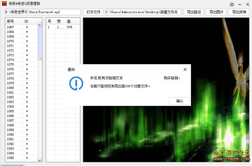Select row 1070 in the list
252x166 pixels.
[x=21, y=41]
